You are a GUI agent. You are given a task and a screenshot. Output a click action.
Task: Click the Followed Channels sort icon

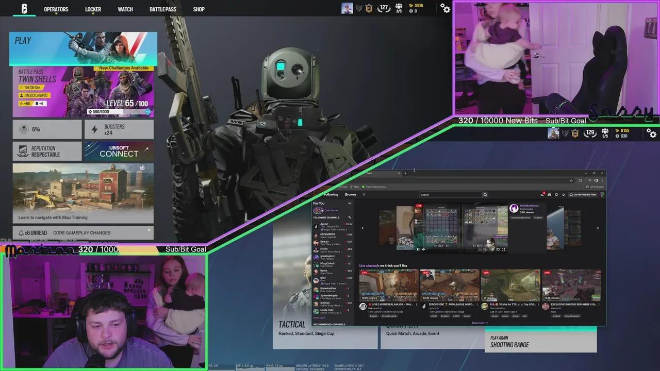click(x=350, y=217)
